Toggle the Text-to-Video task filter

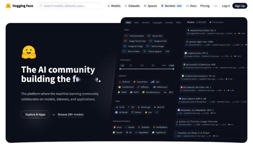pyautogui.click(x=131, y=51)
